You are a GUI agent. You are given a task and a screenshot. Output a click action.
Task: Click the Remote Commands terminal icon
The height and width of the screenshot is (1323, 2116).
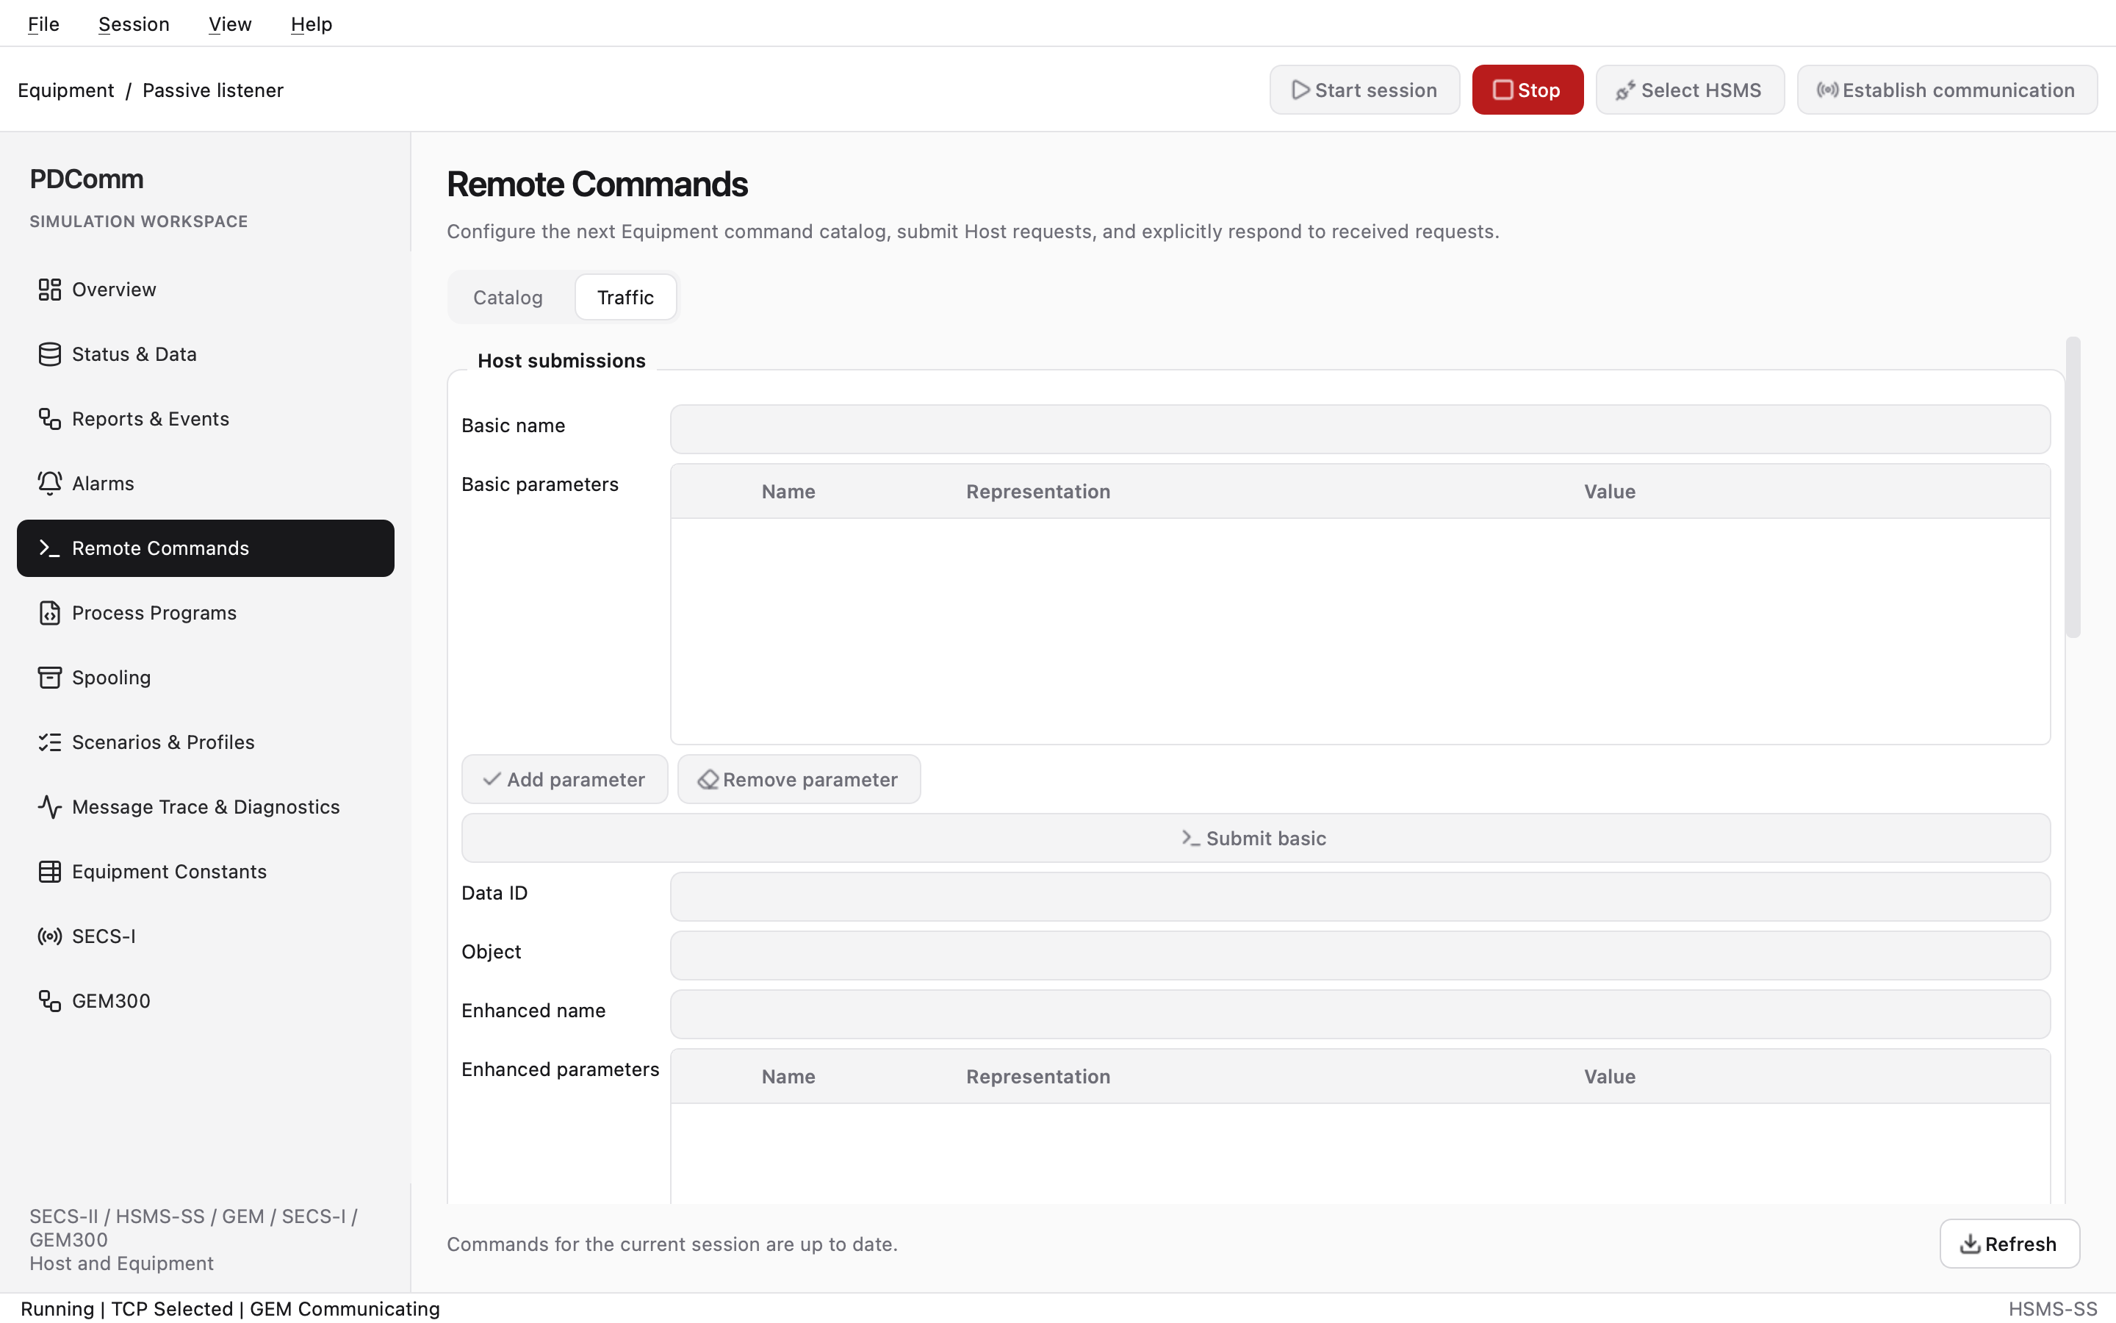[49, 548]
